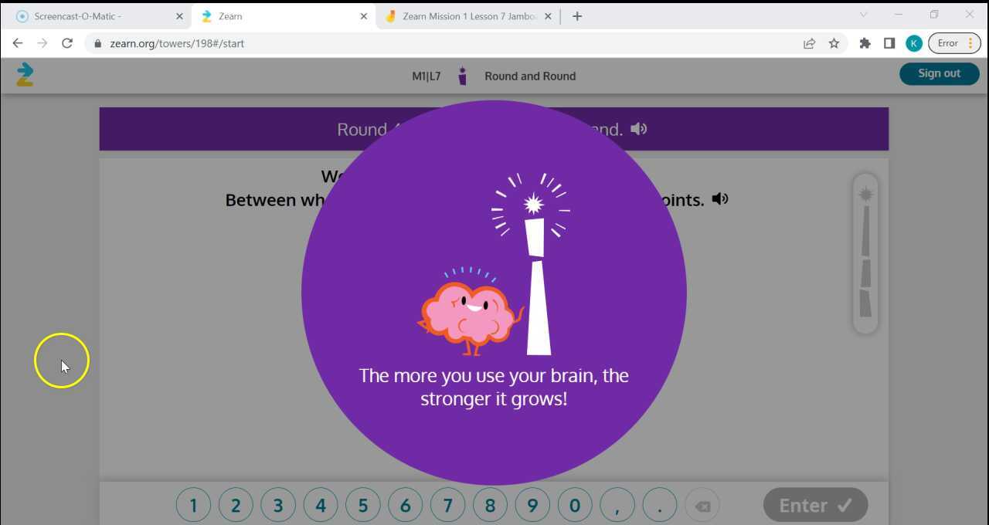
Task: Open the Chrome extensions puzzle icon
Action: [x=865, y=43]
